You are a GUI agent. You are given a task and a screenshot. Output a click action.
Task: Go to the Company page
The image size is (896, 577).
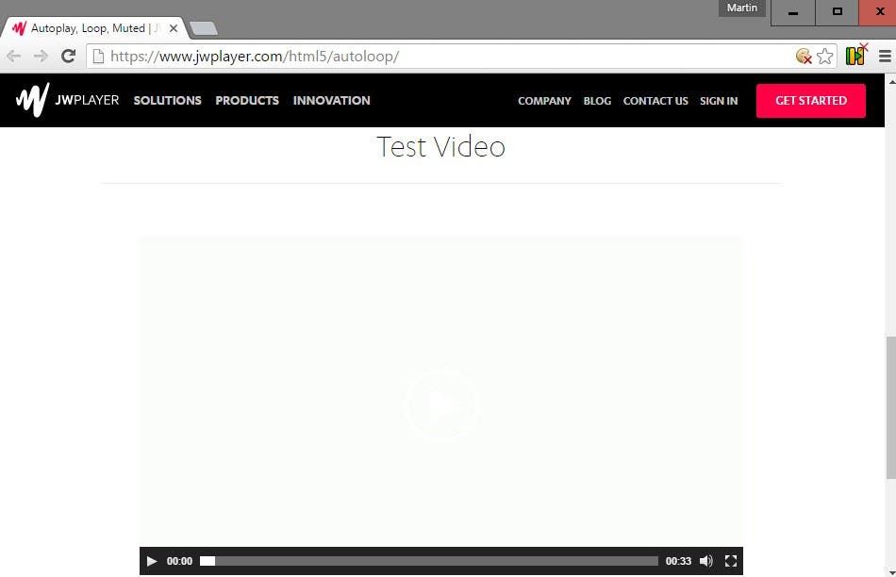[x=544, y=101]
